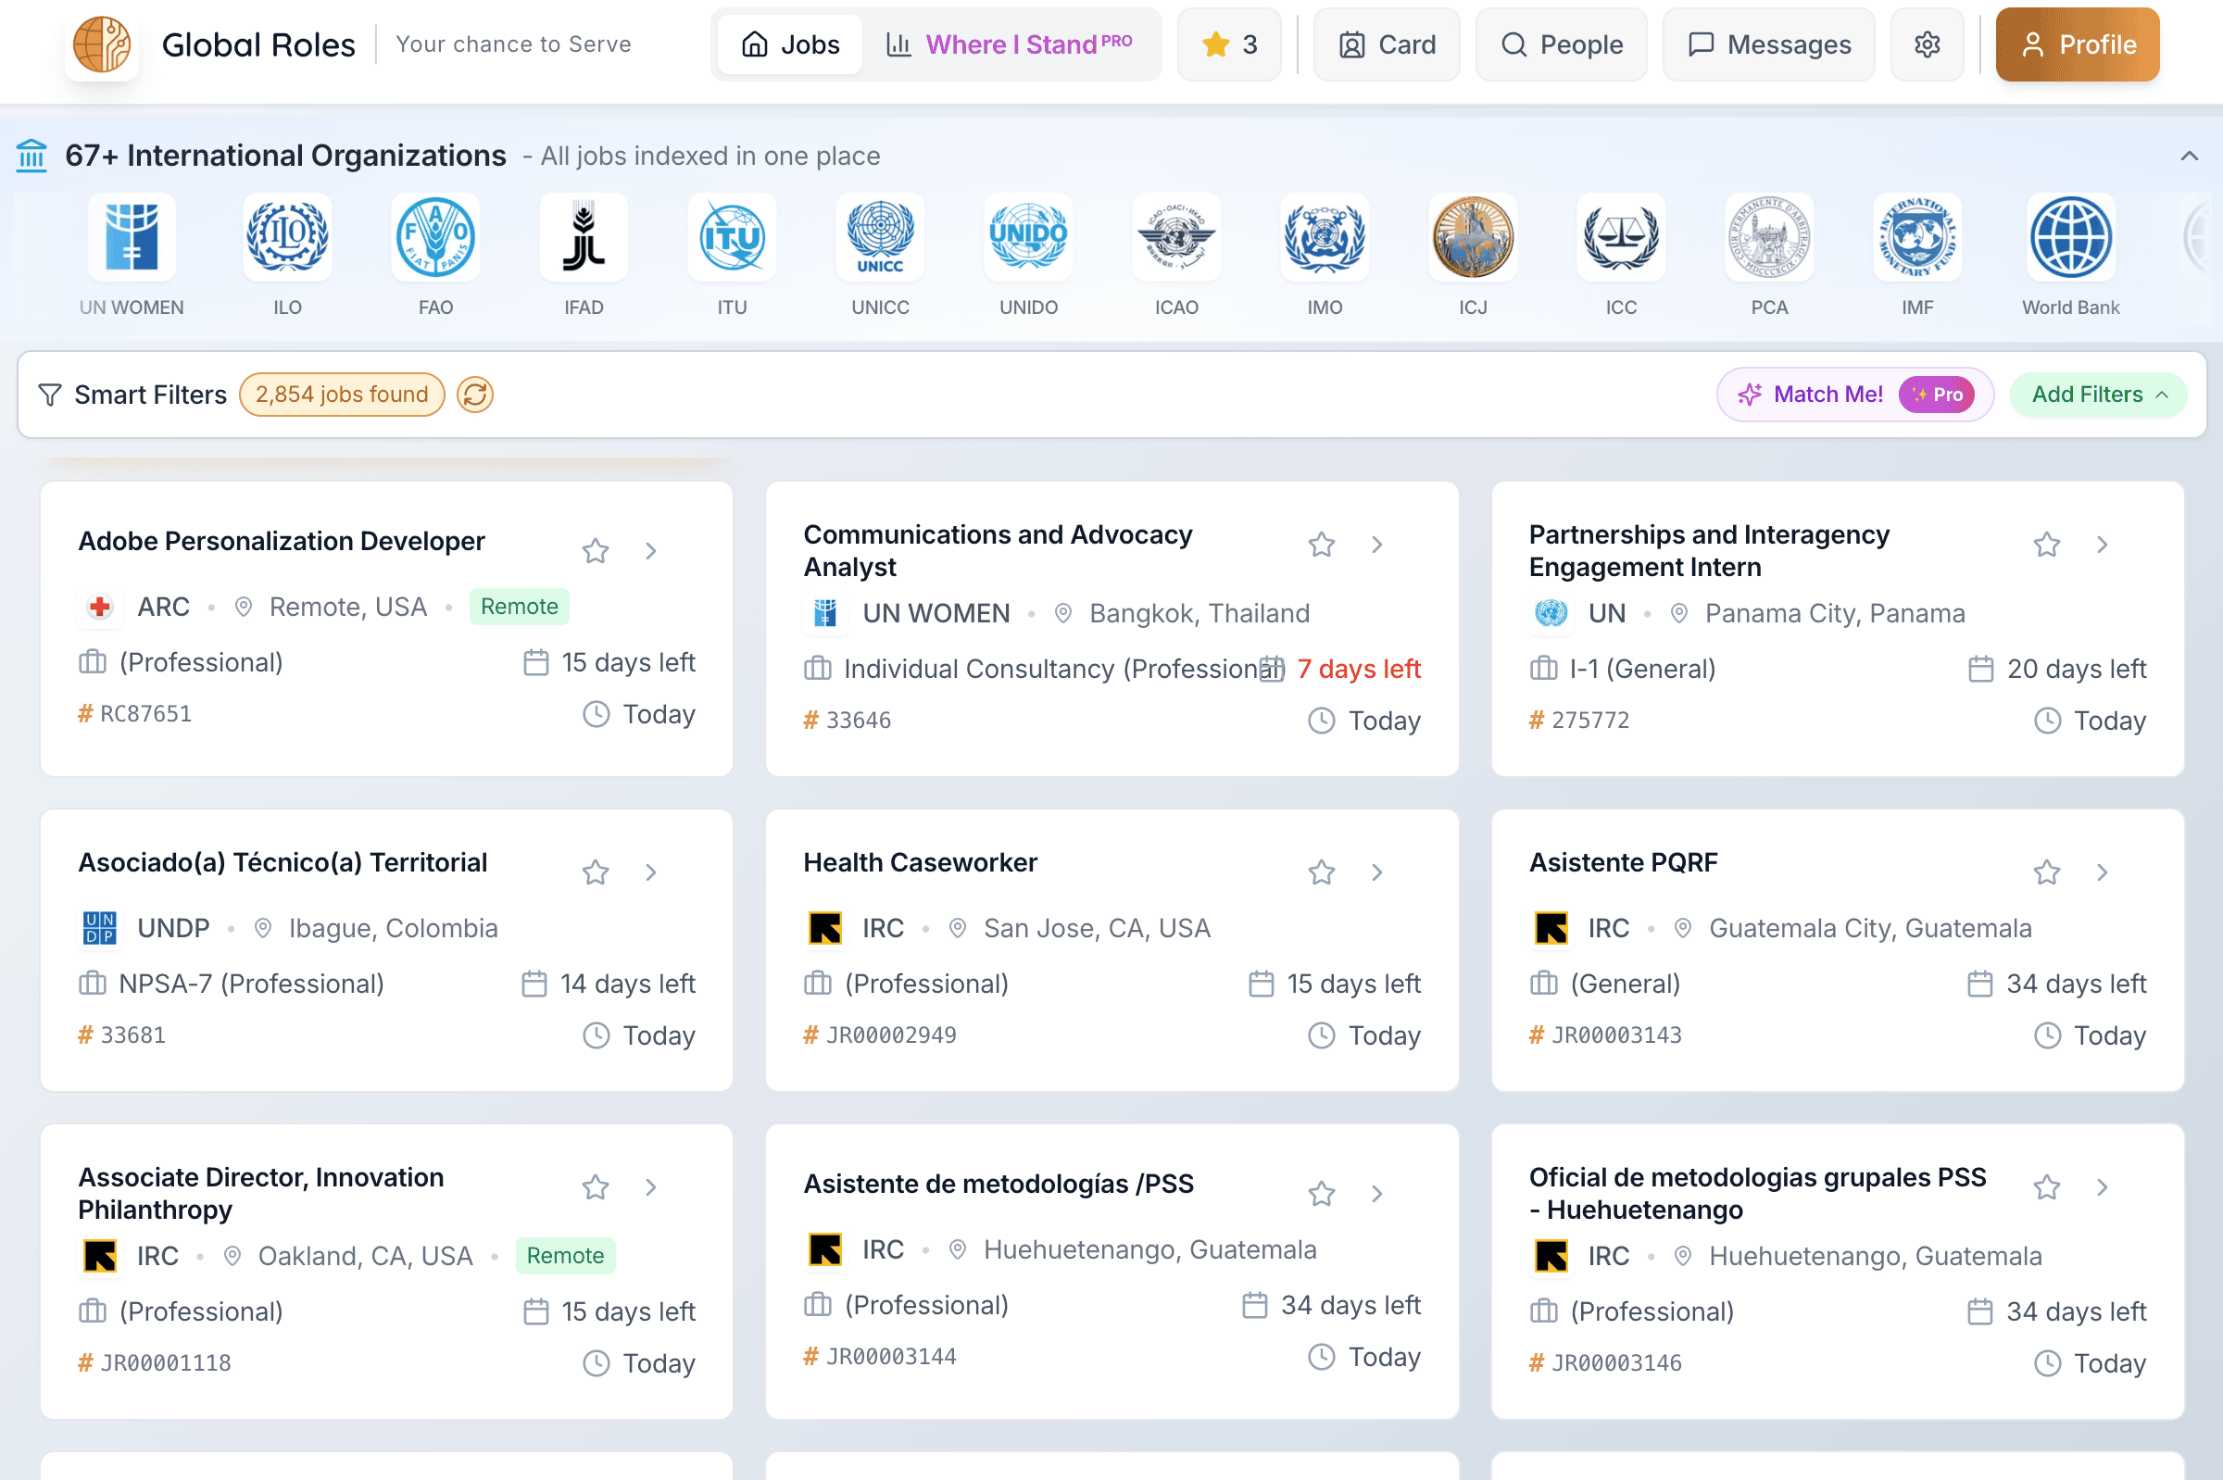Open the Health Caseworker job title
The height and width of the screenshot is (1480, 2223).
point(920,862)
